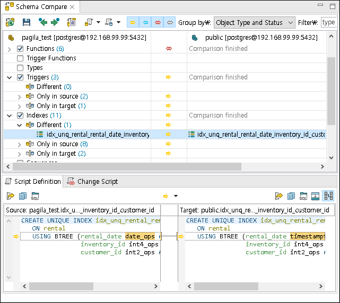Click yellow arrow in Indexes row

pyautogui.click(x=168, y=115)
